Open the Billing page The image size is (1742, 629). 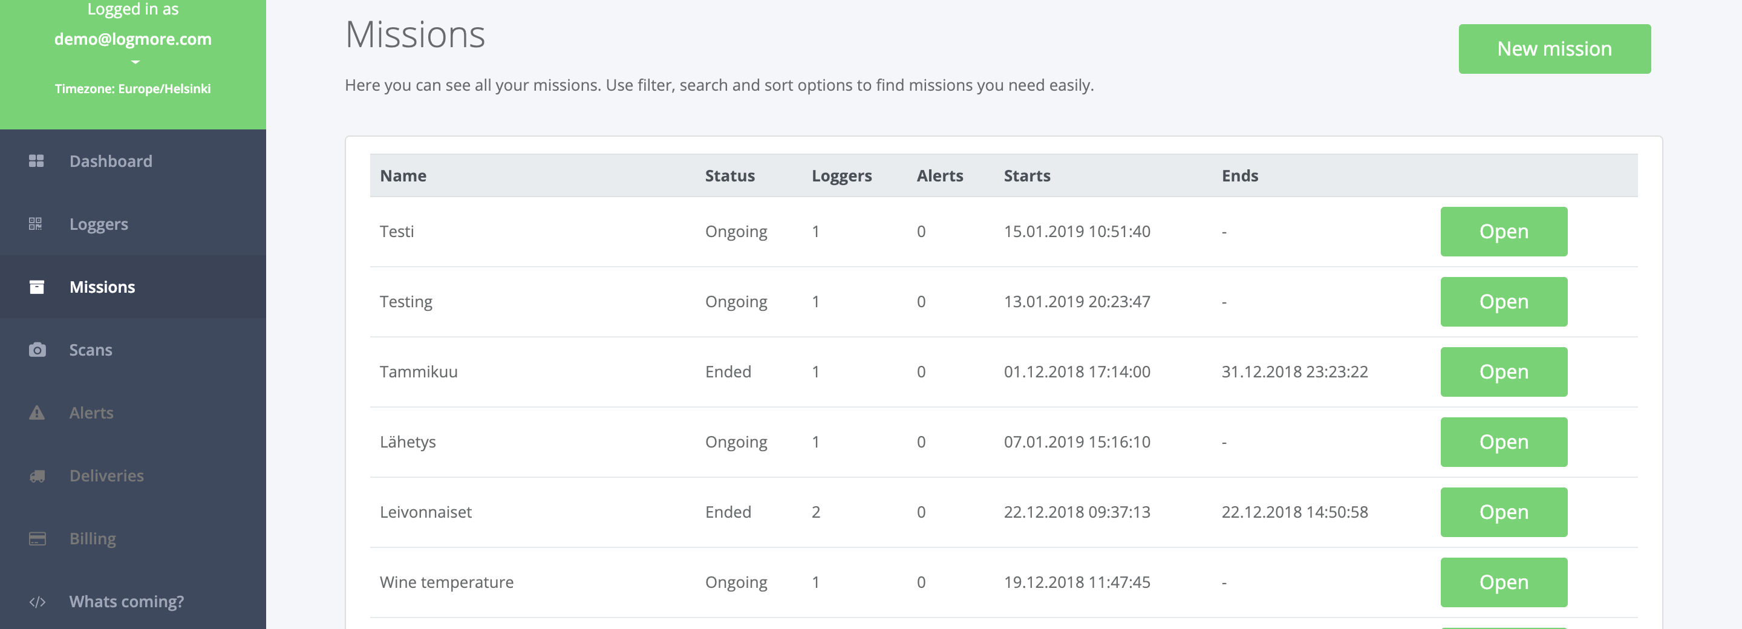133,538
